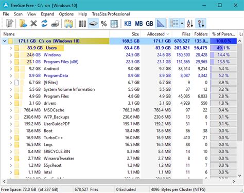Click the TreeSize app icon in title bar
The height and width of the screenshot is (193, 244).
click(x=6, y=5)
